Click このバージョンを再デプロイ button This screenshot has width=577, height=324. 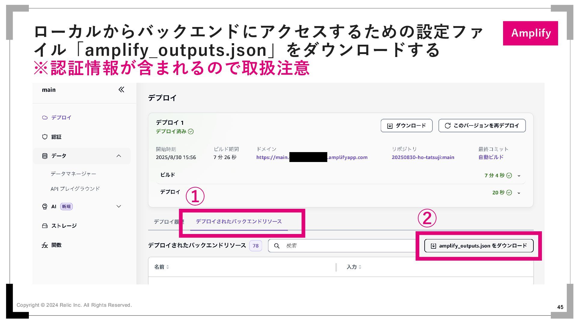click(482, 126)
